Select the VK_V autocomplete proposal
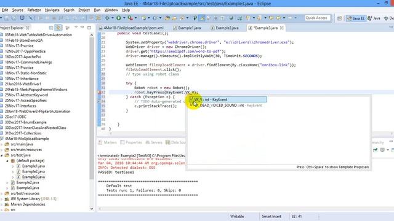This screenshot has width=394, height=221. click(228, 99)
